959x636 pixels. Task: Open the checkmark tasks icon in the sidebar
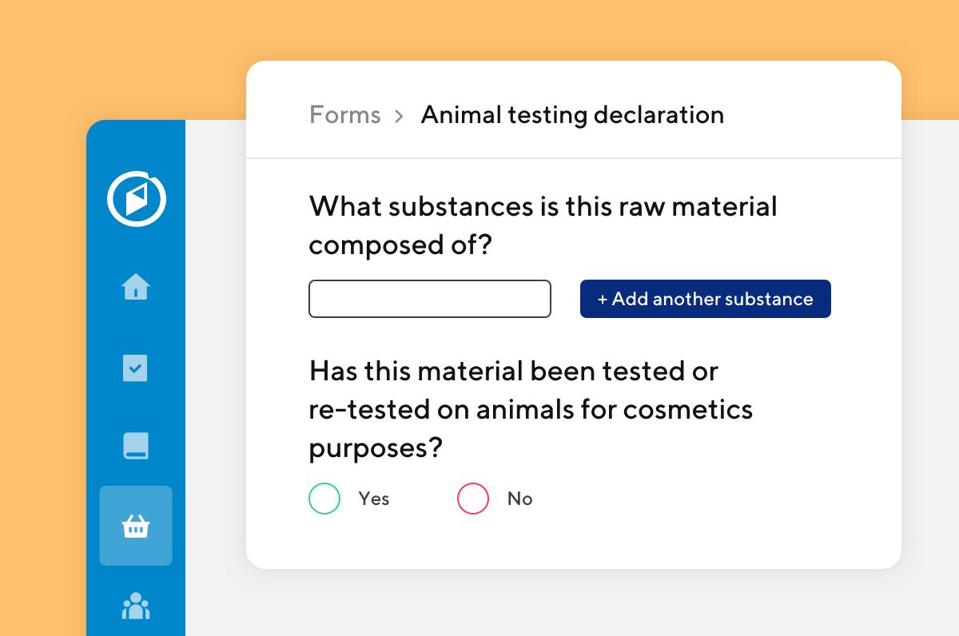click(x=135, y=368)
